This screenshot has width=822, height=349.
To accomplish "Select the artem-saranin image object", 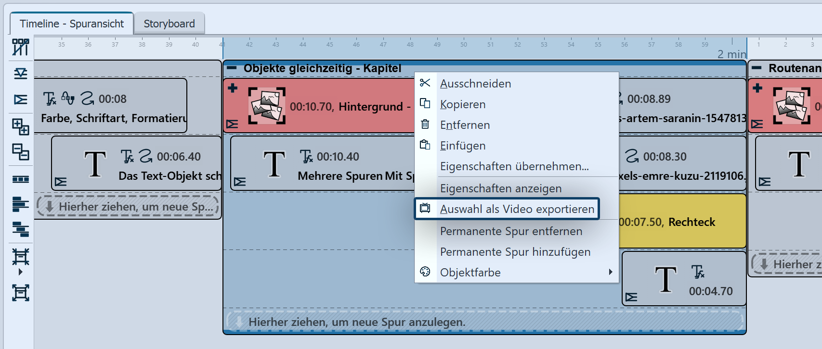I will point(682,106).
